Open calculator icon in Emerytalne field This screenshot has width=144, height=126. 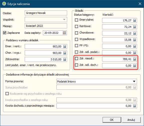pyautogui.click(x=135, y=20)
